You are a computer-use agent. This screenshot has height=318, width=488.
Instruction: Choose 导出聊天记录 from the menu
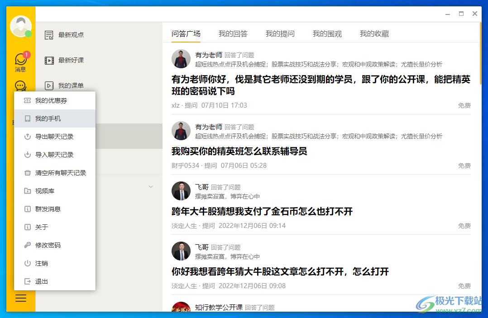point(55,137)
